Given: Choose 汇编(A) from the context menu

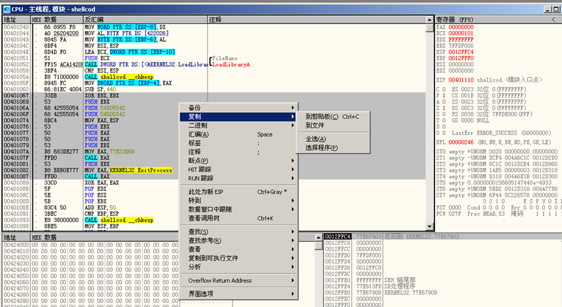Looking at the screenshot, I should pos(238,134).
